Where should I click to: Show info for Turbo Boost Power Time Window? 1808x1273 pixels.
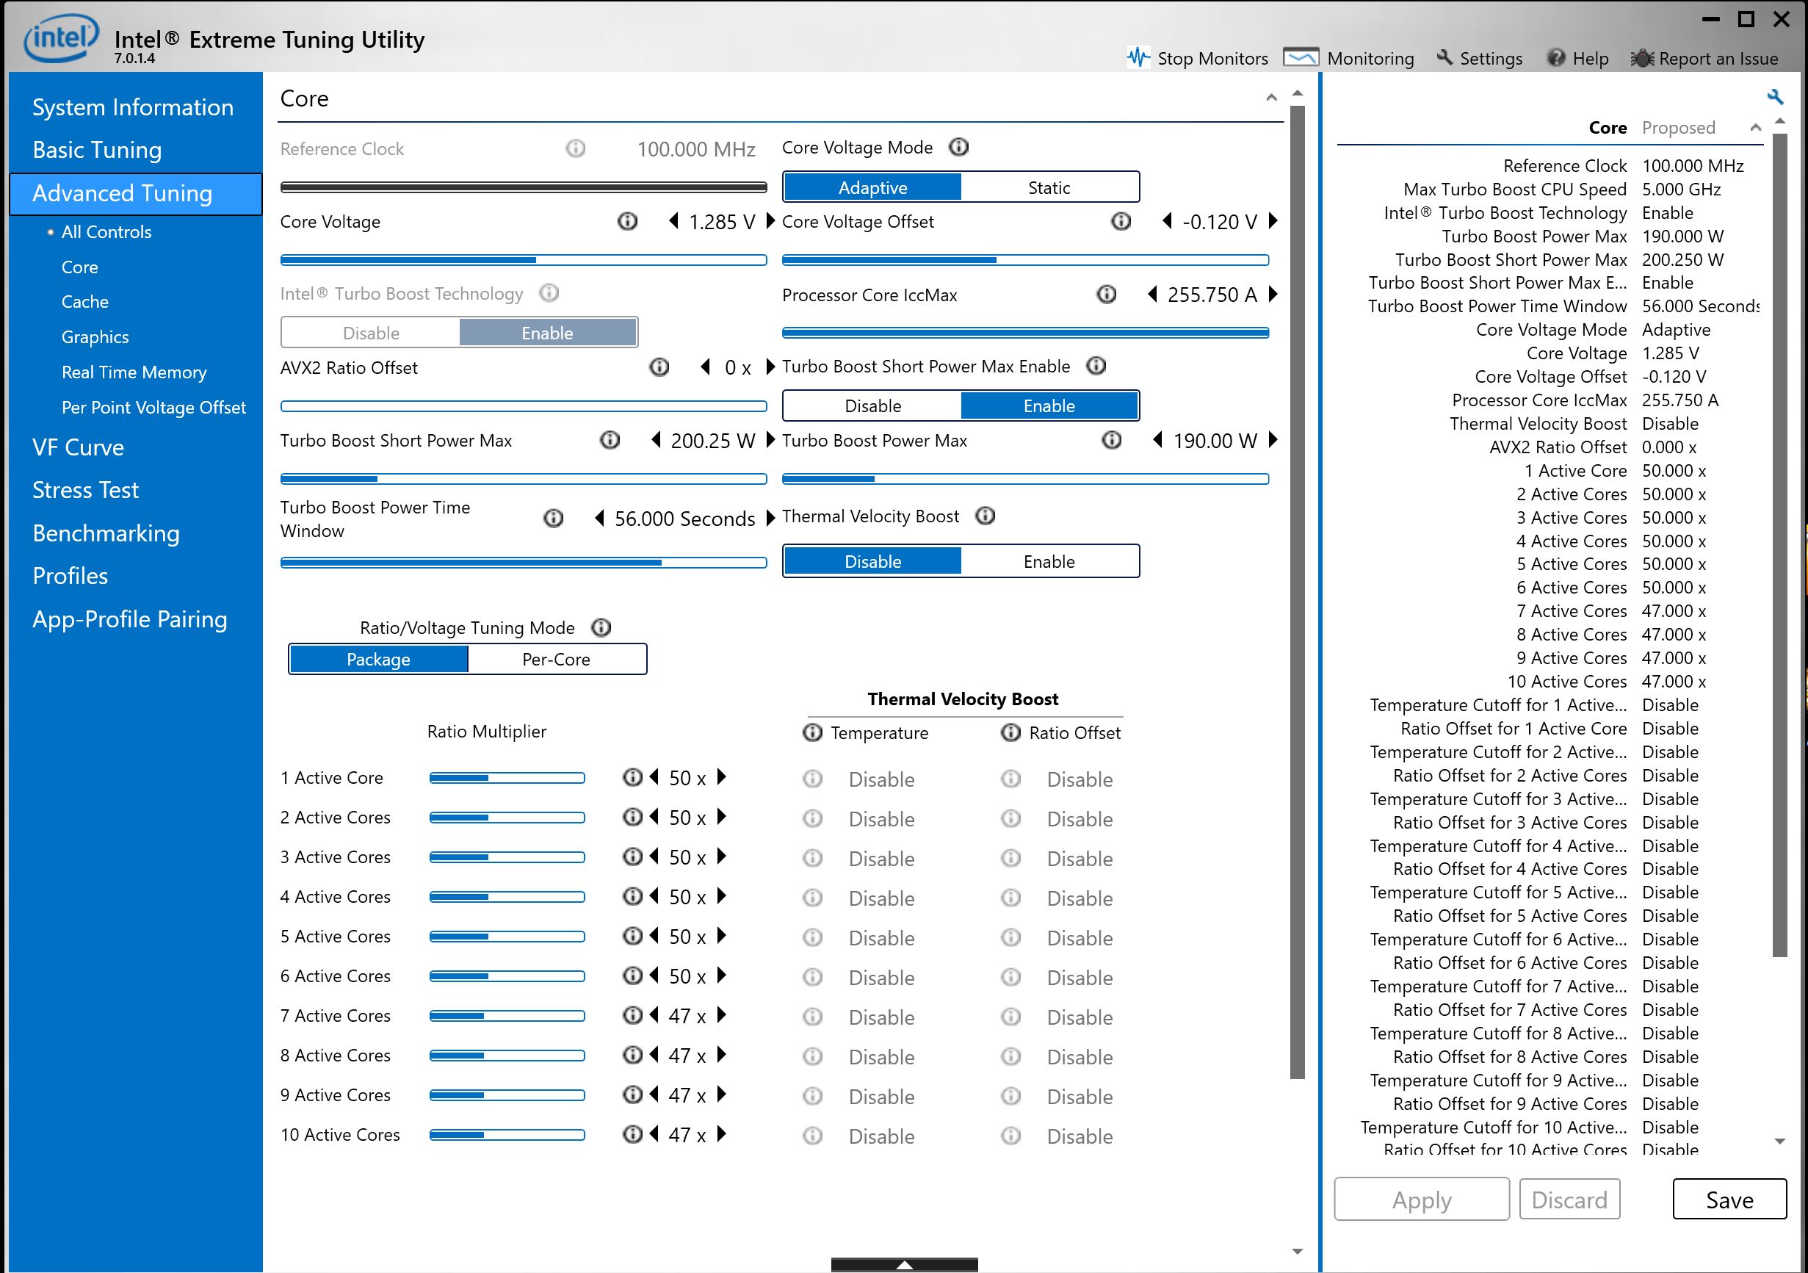[x=554, y=519]
